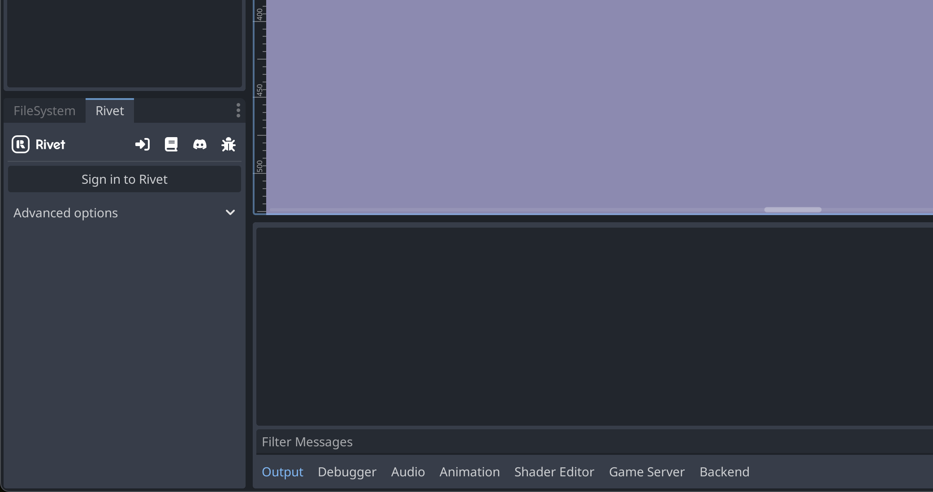Drag the viewport horizontal scrollbar
The height and width of the screenshot is (492, 933).
[x=792, y=209]
